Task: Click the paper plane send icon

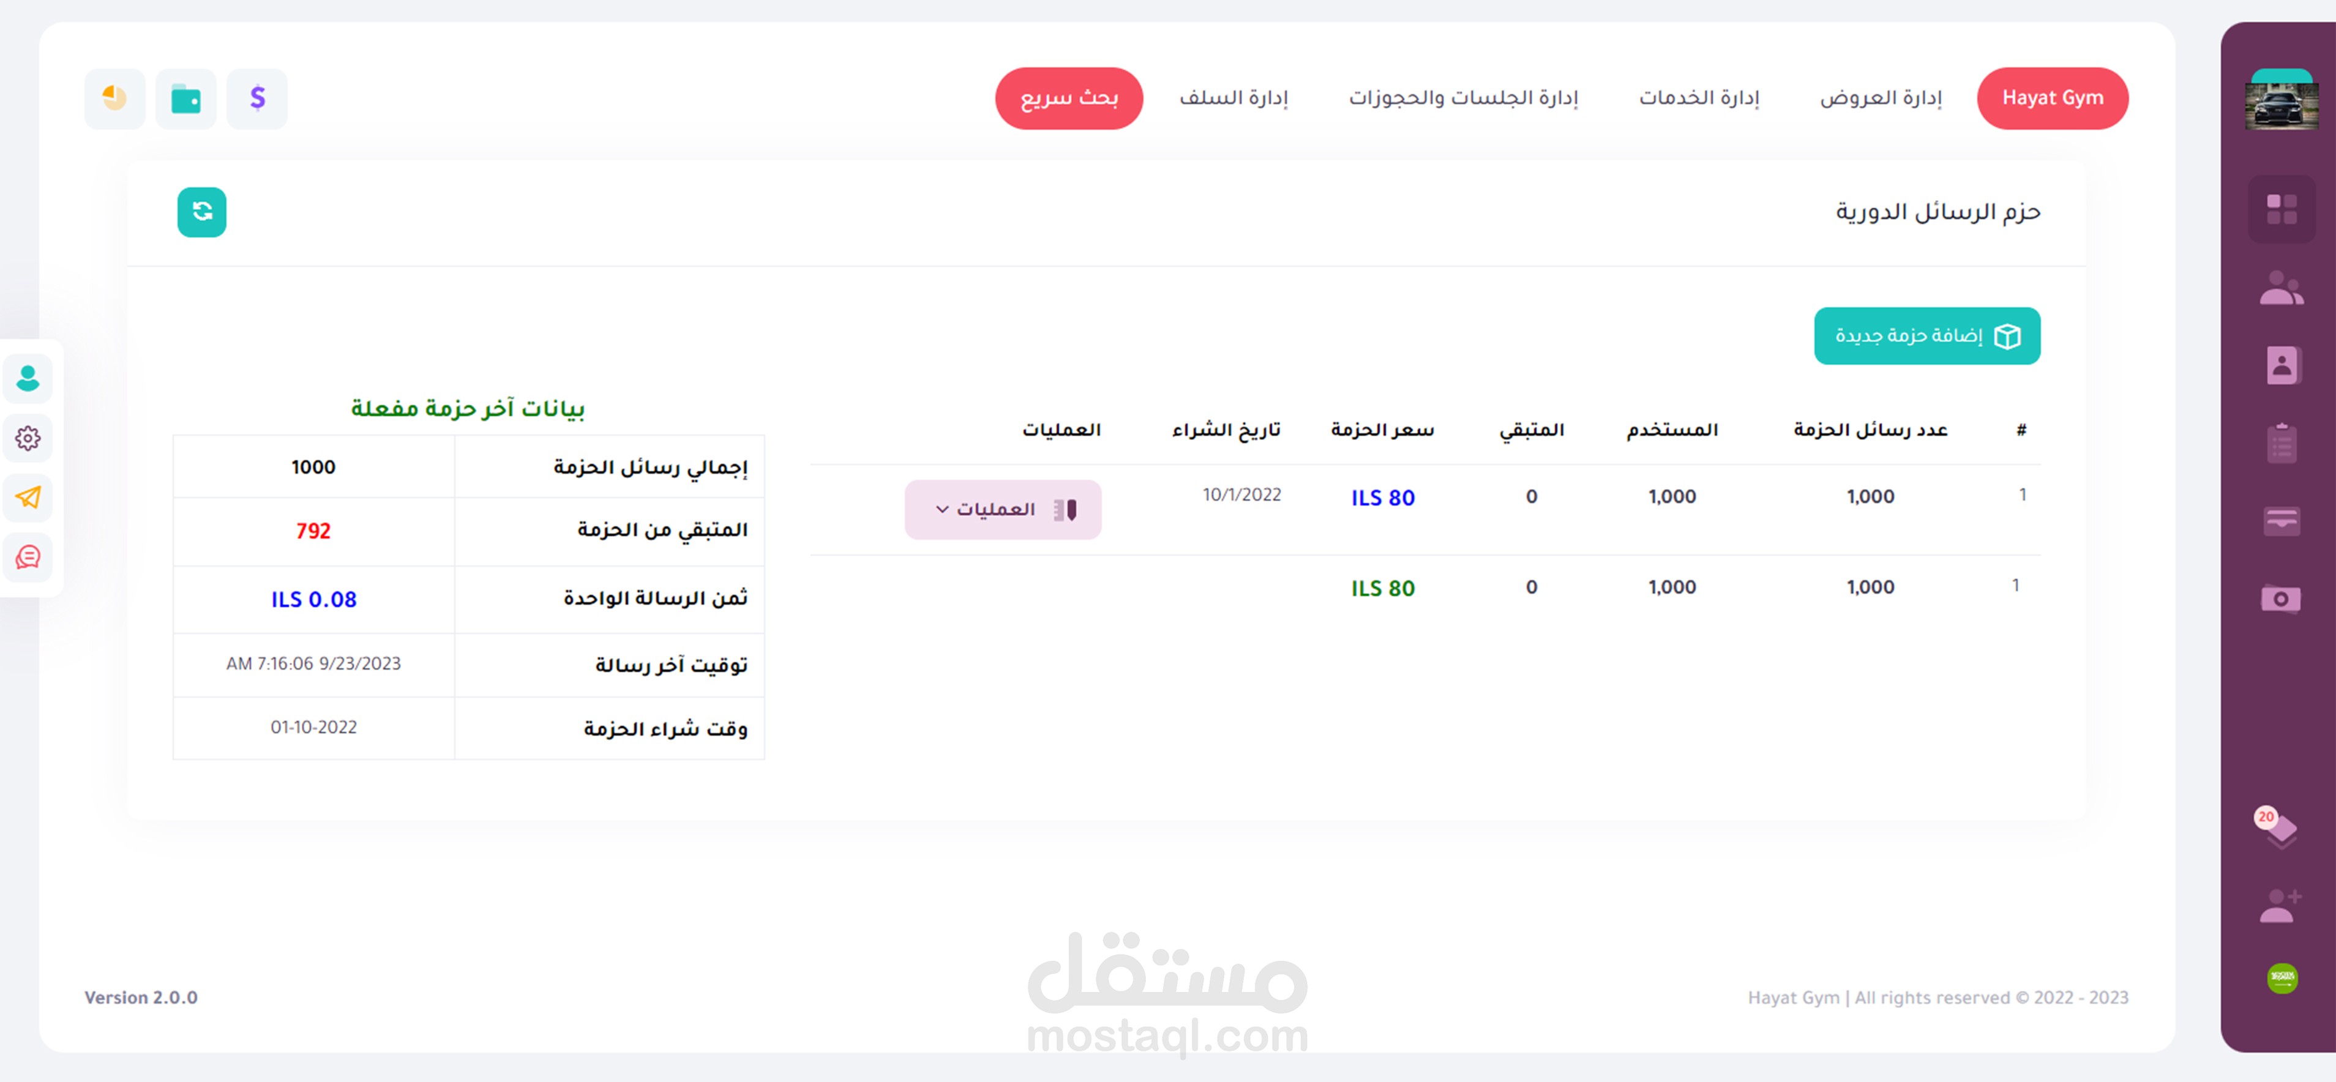Action: click(28, 497)
